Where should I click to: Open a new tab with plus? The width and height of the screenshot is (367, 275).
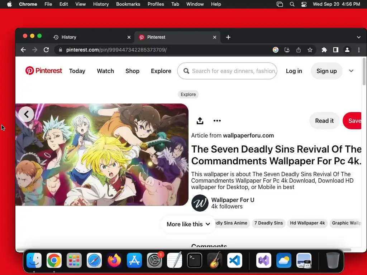(228, 37)
